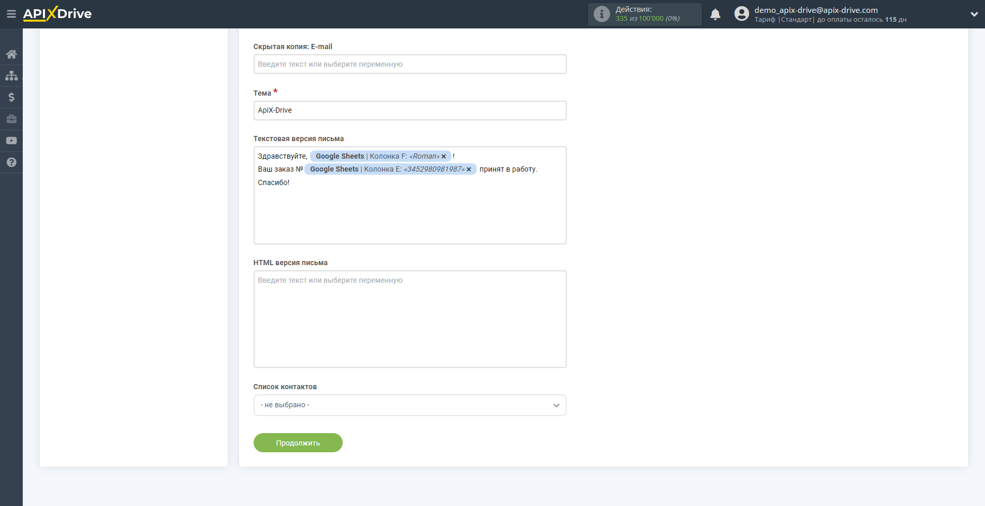Go to Home in sidebar
Image resolution: width=985 pixels, height=506 pixels.
coord(11,54)
